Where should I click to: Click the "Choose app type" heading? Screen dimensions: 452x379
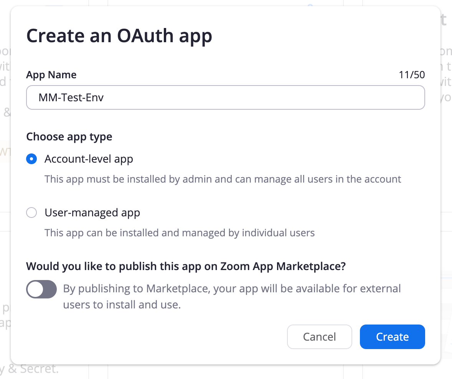tap(69, 137)
